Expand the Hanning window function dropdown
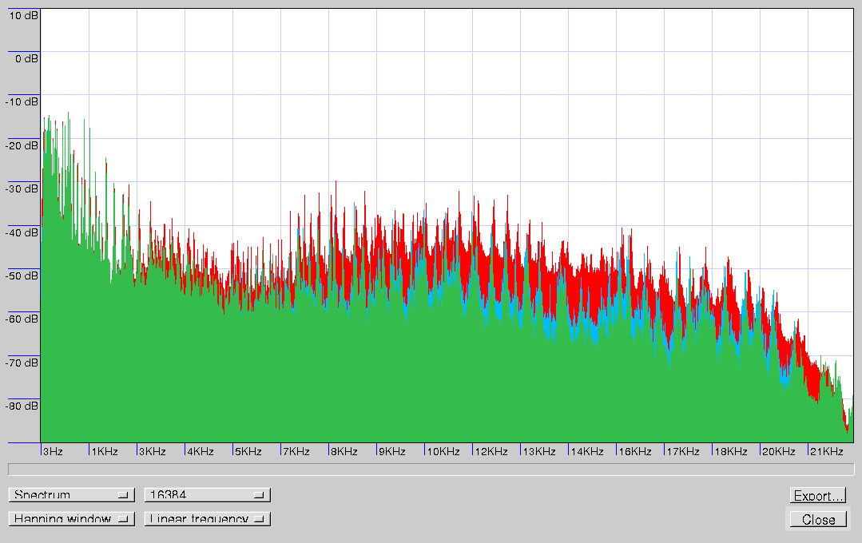The height and width of the screenshot is (543, 862). coord(71,519)
